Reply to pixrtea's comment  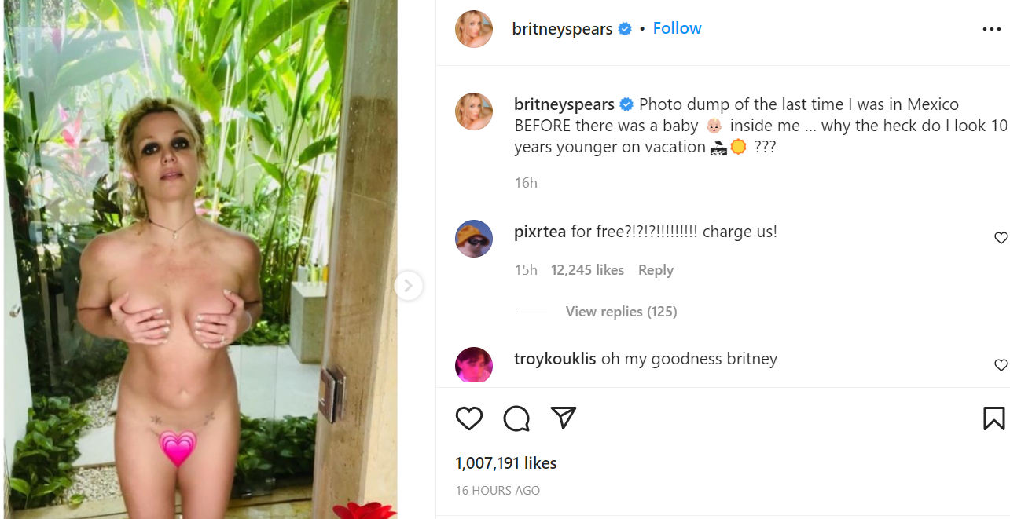[x=656, y=270]
